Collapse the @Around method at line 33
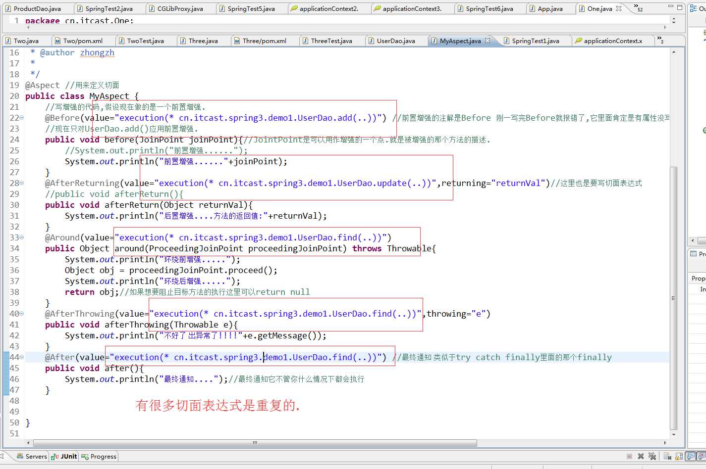706x469 pixels. (21, 237)
